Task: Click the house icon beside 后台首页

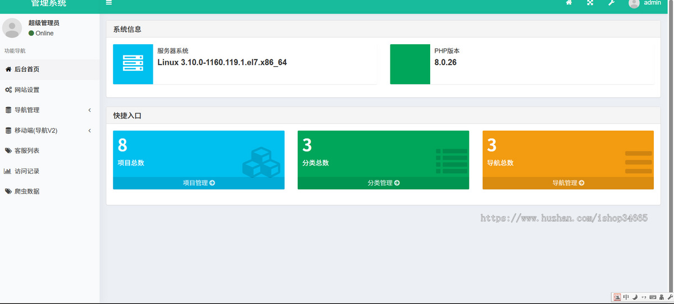Action: click(x=8, y=69)
